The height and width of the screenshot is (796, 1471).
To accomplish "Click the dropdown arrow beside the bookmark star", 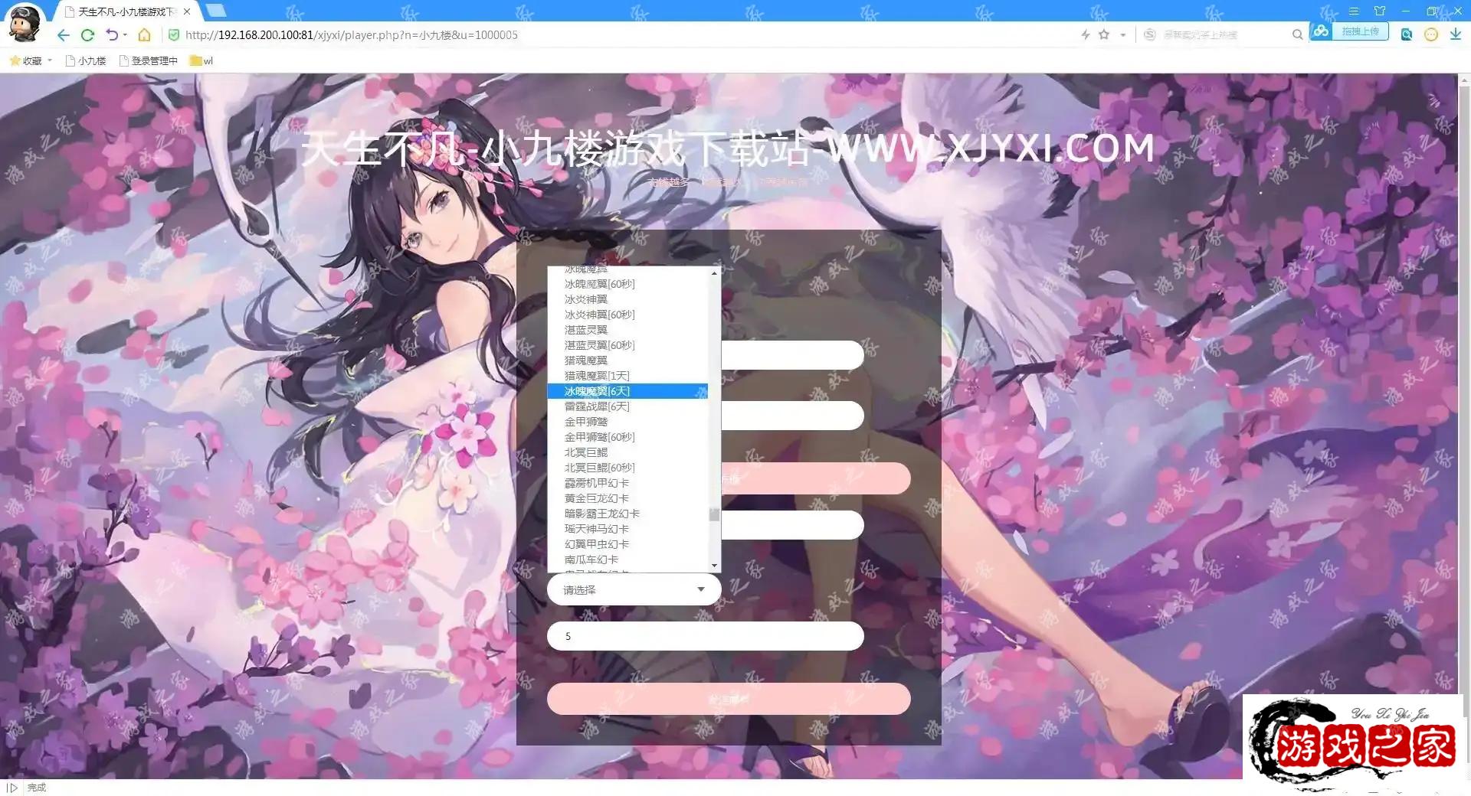I will coord(1122,34).
